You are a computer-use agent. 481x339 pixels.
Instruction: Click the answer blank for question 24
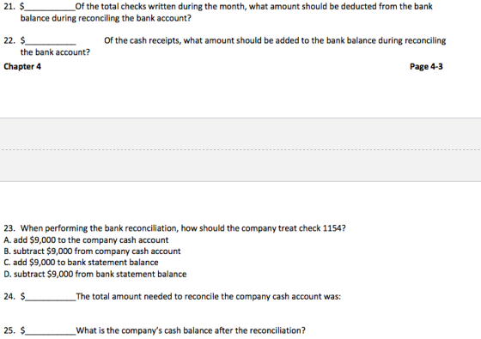(51, 297)
